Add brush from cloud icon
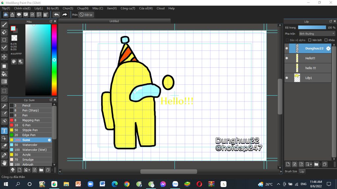 13,170
